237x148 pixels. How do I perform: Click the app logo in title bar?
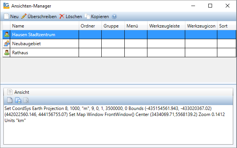[6, 6]
